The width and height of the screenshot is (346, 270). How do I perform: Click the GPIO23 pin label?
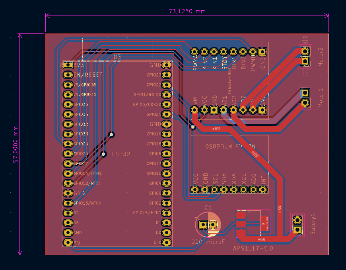(x=154, y=75)
